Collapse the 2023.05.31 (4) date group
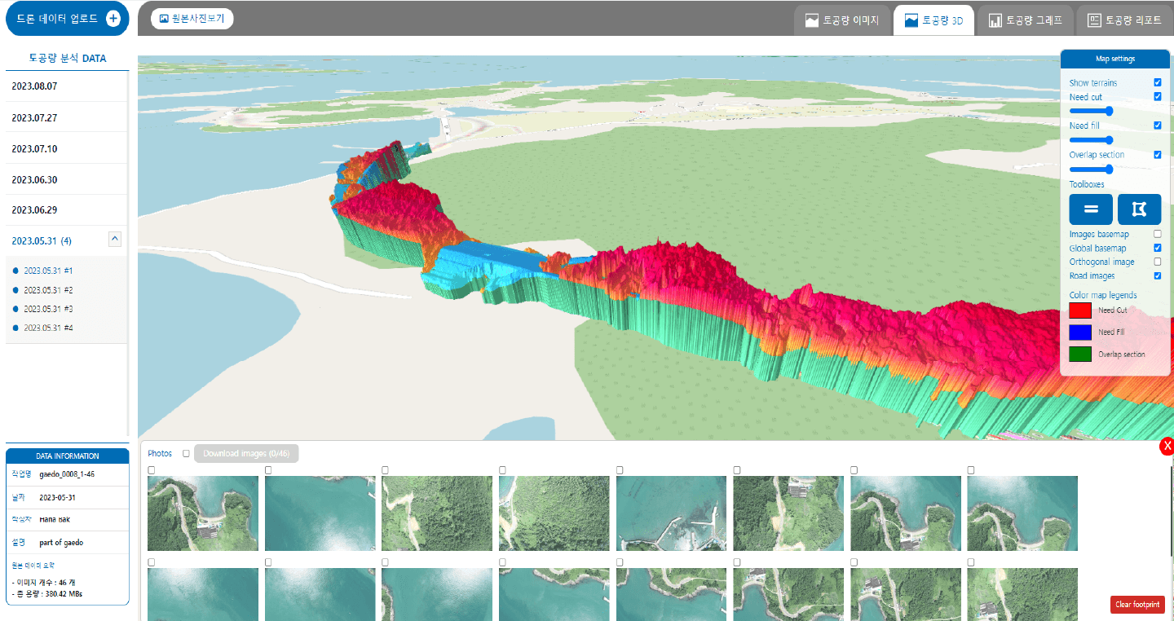The width and height of the screenshot is (1174, 621). pos(115,240)
